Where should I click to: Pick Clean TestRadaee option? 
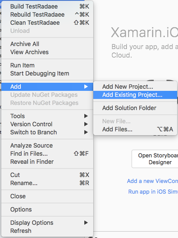click(47, 23)
